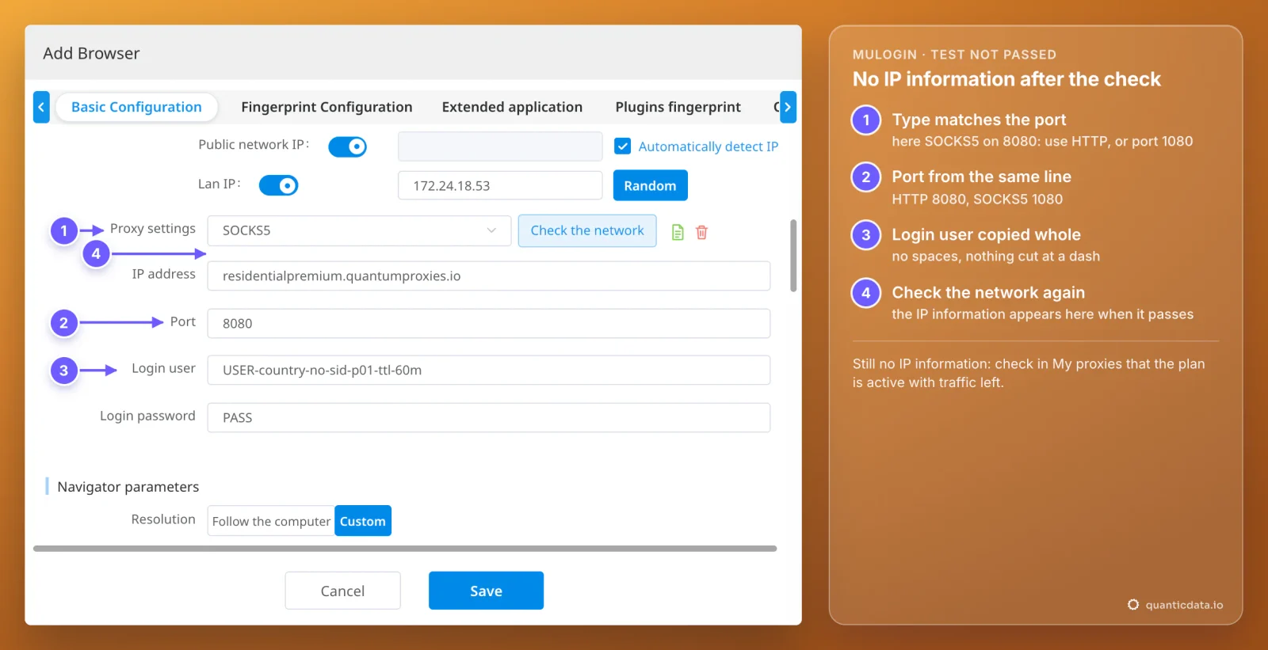Focus the IP address input field
The width and height of the screenshot is (1268, 650).
(488, 276)
